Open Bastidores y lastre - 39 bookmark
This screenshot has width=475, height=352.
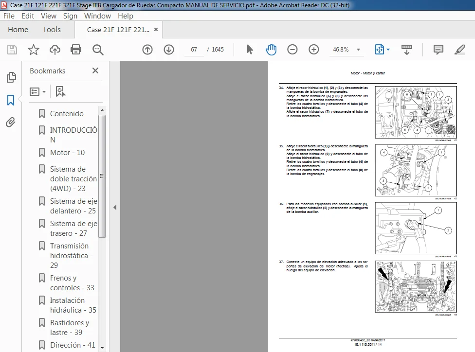point(70,328)
